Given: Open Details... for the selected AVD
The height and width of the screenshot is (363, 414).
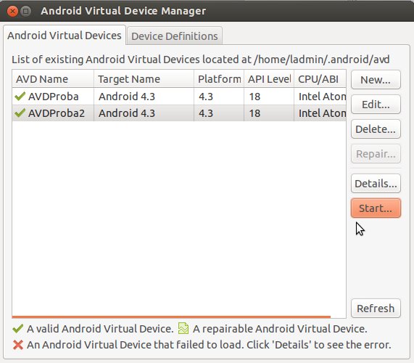Looking at the screenshot, I should pos(376,184).
